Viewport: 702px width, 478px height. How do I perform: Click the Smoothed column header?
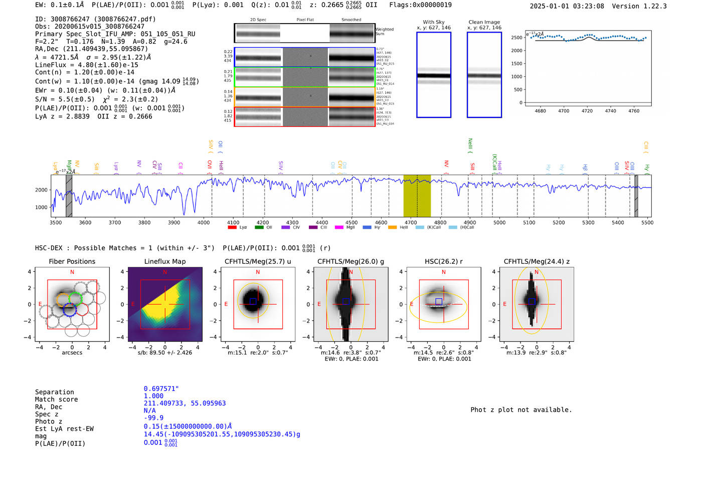pos(351,20)
